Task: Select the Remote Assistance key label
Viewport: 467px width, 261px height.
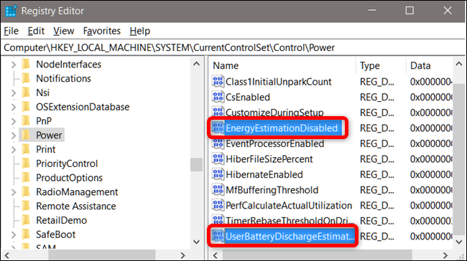Action: (x=76, y=206)
